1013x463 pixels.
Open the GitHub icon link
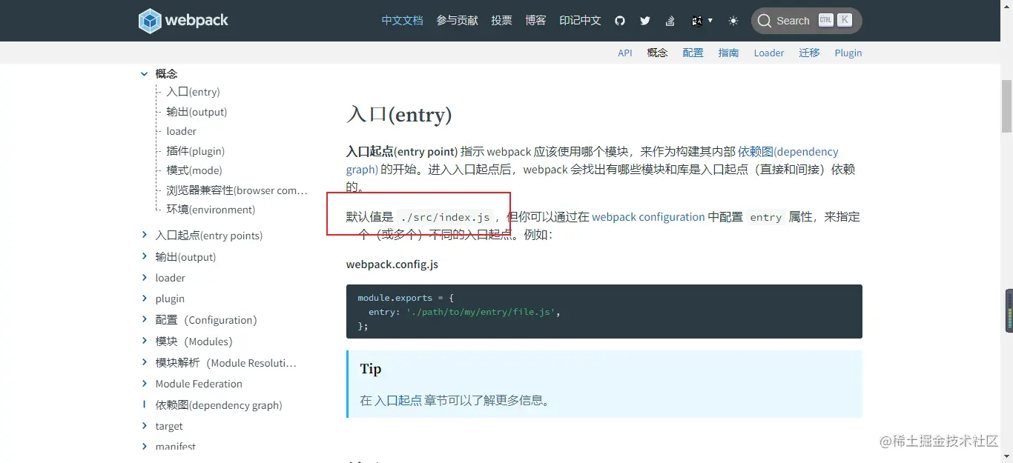pos(620,21)
